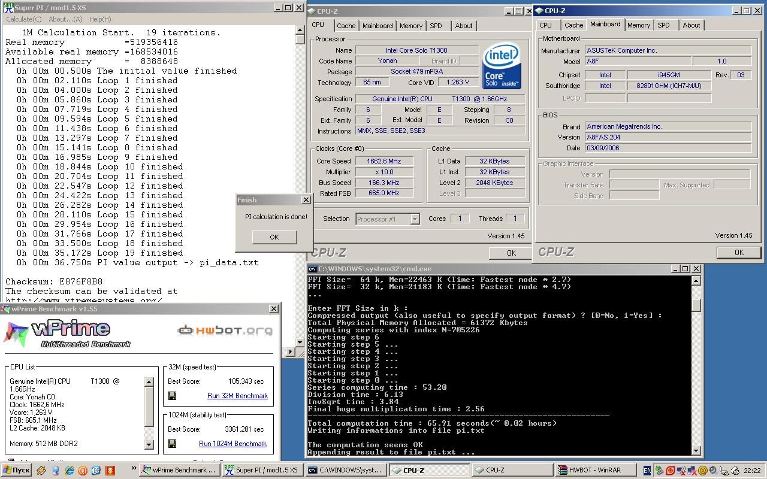Click the save icon beside Run 1024M Benchmark
The width and height of the screenshot is (767, 479).
coord(172,444)
